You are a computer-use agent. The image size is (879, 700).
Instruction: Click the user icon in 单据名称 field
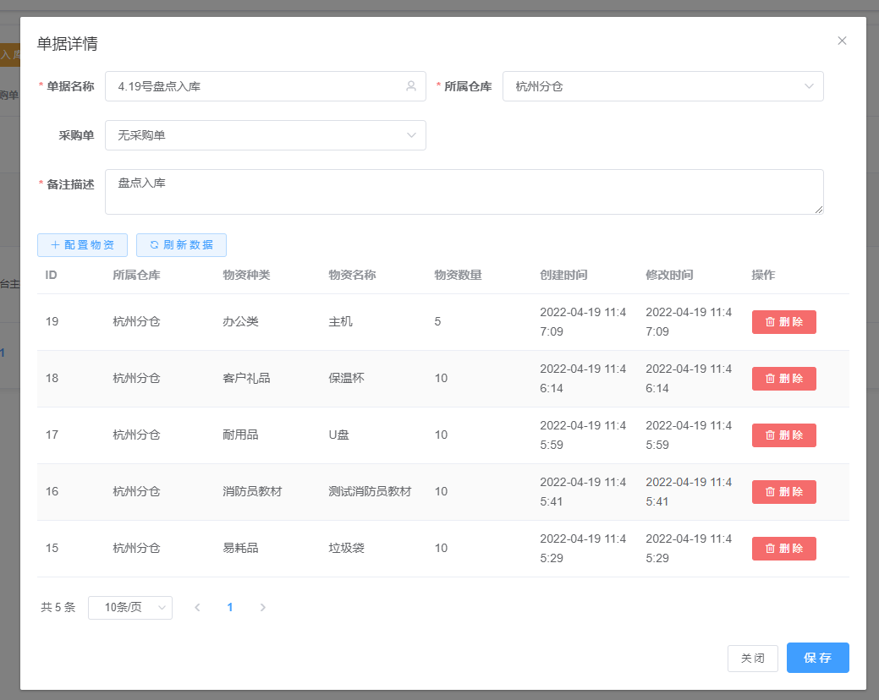(411, 86)
